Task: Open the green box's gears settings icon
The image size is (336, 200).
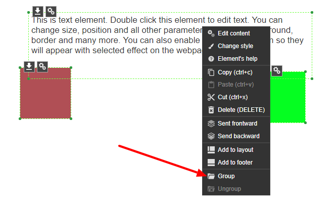Action: click(x=277, y=71)
